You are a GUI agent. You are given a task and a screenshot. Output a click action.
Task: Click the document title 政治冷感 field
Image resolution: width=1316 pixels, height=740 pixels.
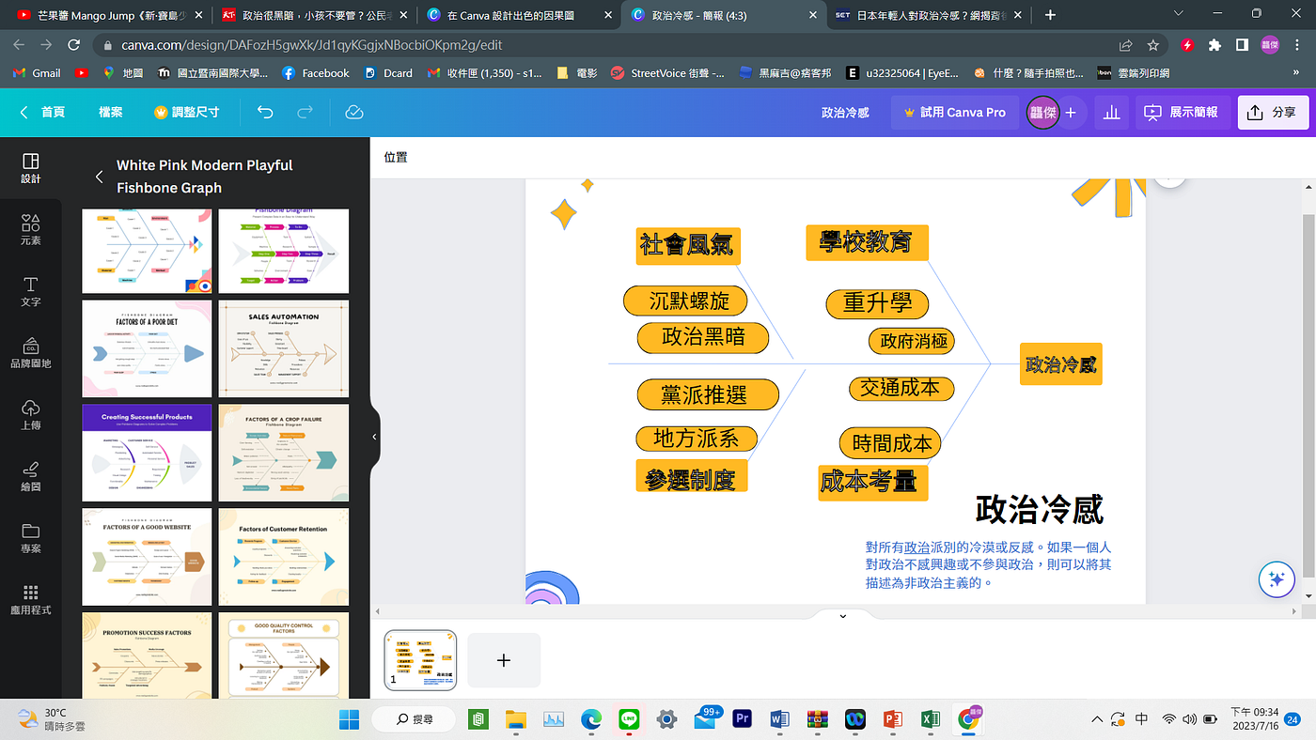click(x=845, y=112)
